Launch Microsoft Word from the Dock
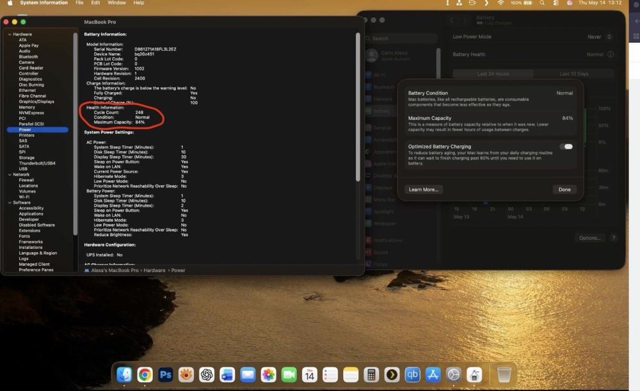 coord(227,374)
